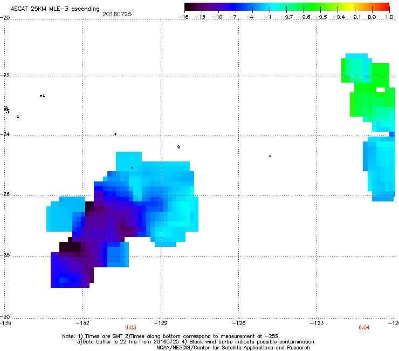Click the 'ASCAT 25KM MLE-3 ascending' title
This screenshot has width=399, height=351.
coord(55,9)
